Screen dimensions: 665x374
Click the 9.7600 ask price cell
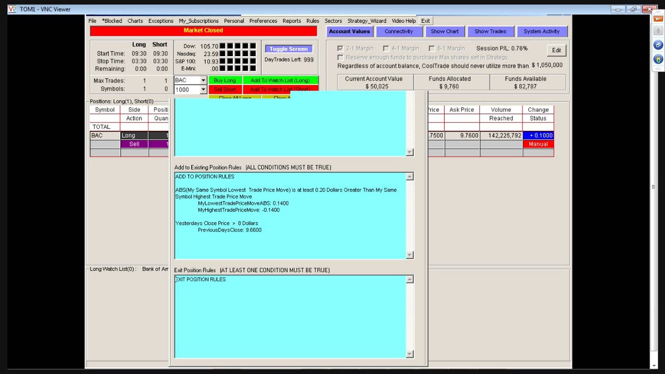[x=462, y=136]
